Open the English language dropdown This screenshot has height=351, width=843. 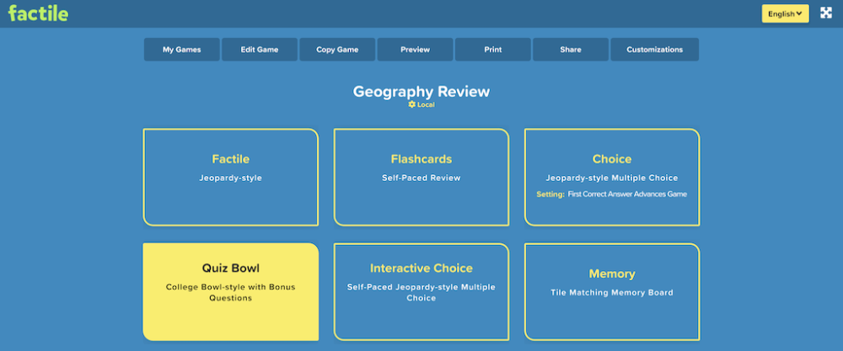point(785,13)
